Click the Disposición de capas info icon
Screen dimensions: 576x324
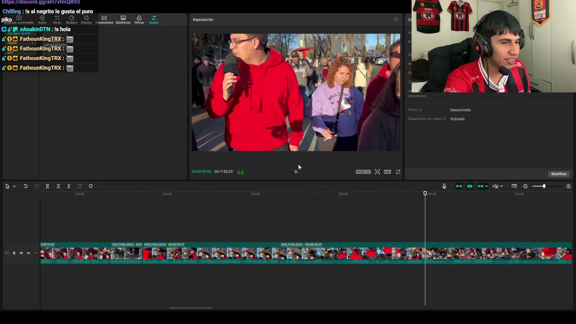tap(444, 119)
